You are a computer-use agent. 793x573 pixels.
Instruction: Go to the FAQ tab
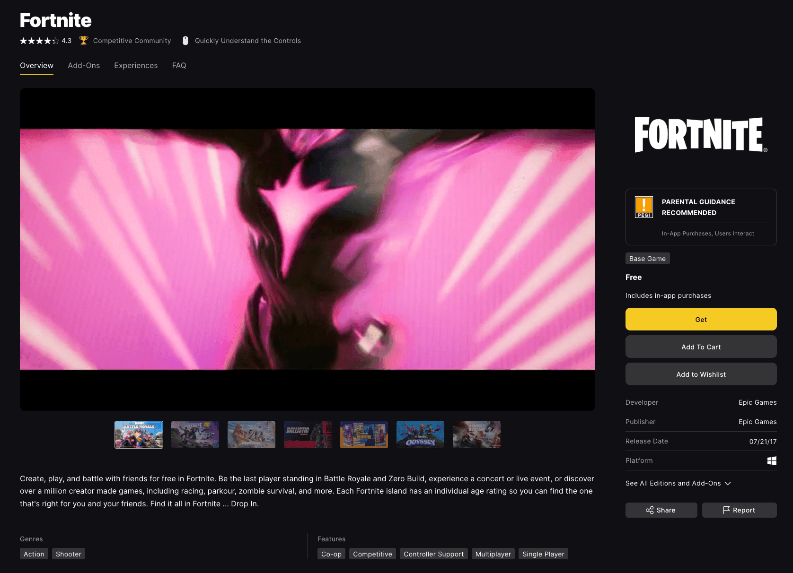point(179,66)
